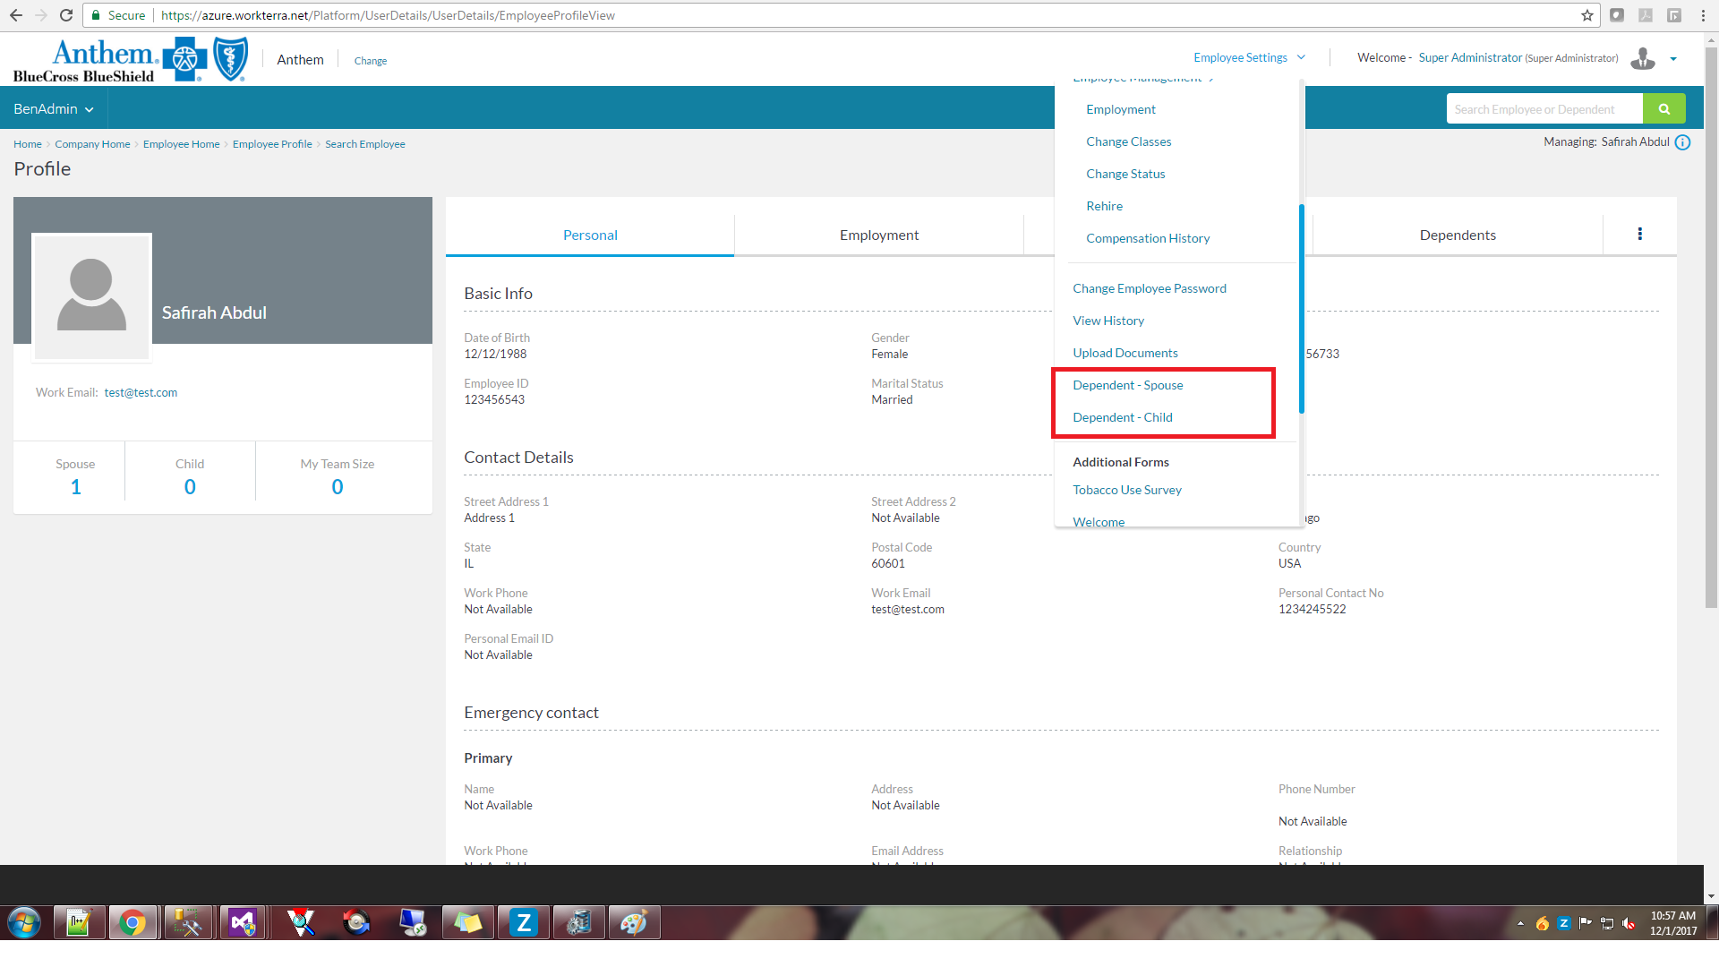Go to Company Home breadcrumb link

point(92,144)
